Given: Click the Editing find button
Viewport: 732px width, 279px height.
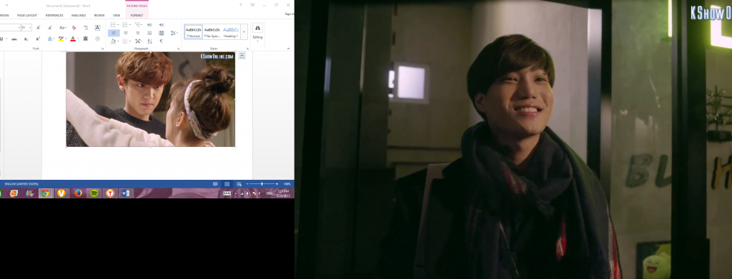Looking at the screenshot, I should tap(257, 31).
